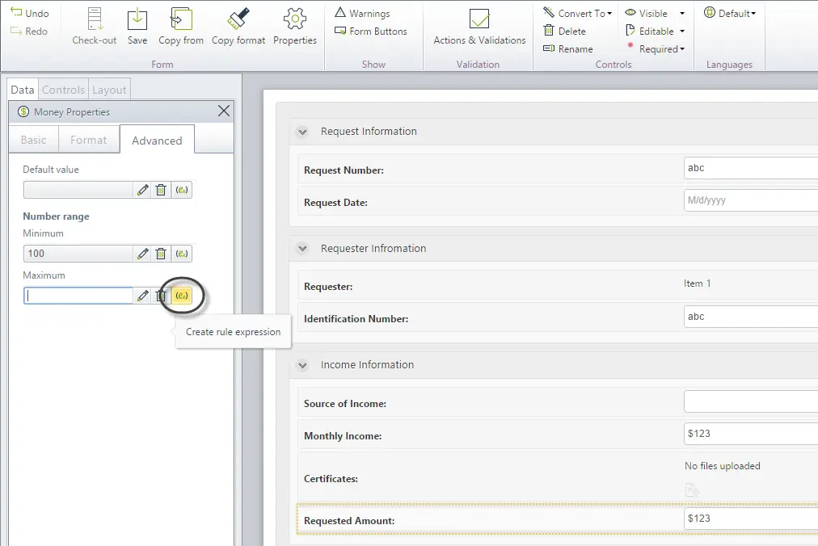Collapse the Request Information section
818x546 pixels.
coord(302,132)
